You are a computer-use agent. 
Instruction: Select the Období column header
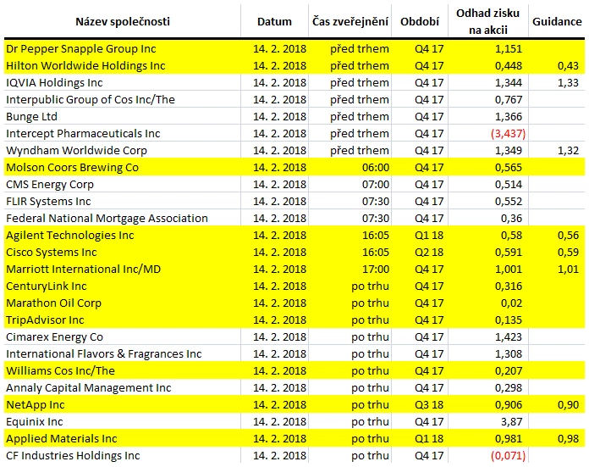[x=420, y=21]
